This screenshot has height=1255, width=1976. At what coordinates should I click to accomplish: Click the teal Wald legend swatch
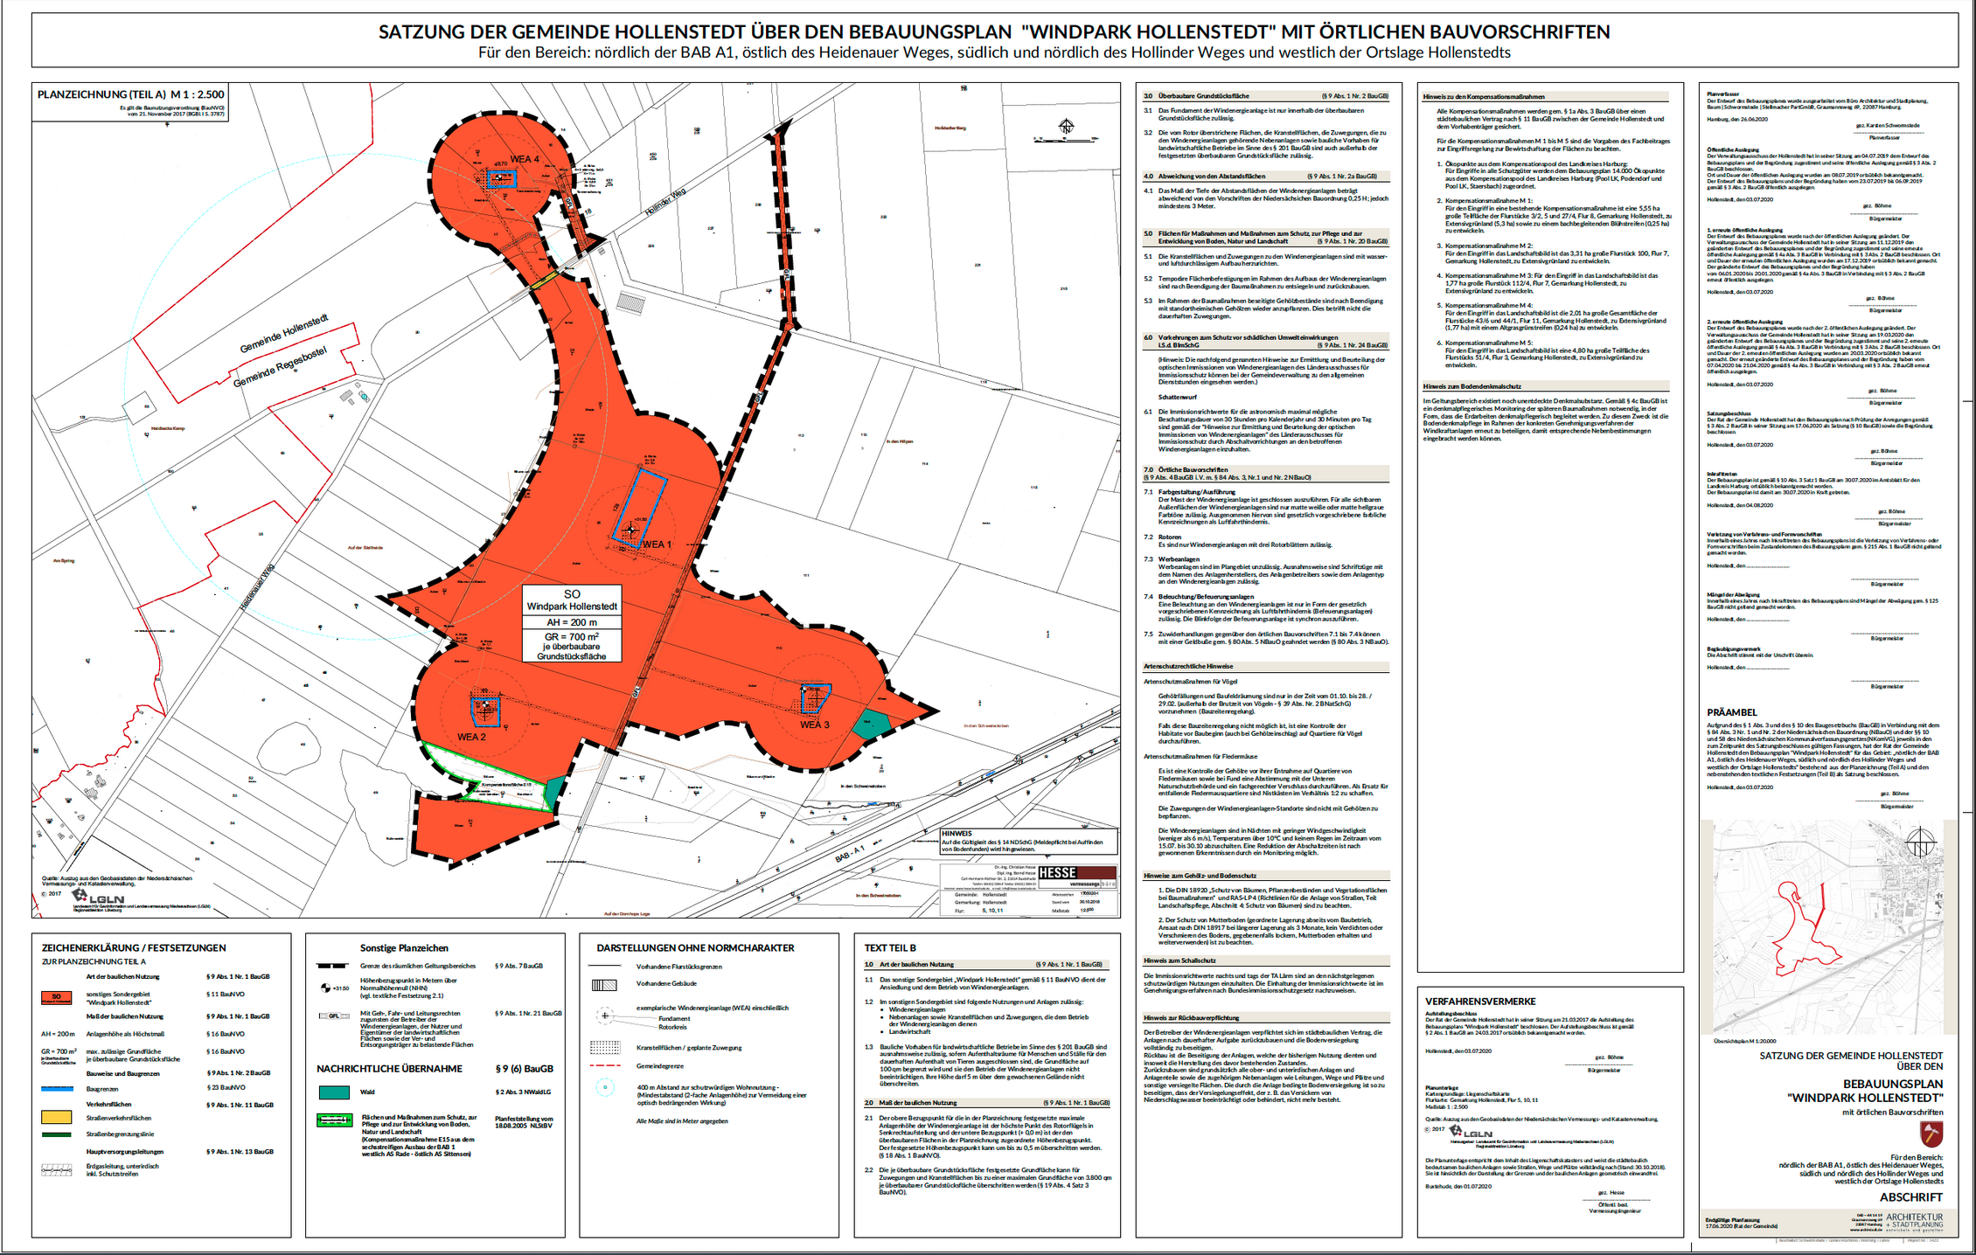pos(334,1092)
